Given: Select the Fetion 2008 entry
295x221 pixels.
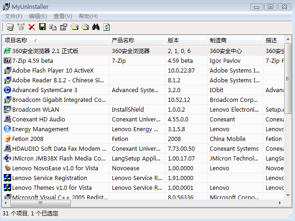Looking at the screenshot, I should (27, 139).
